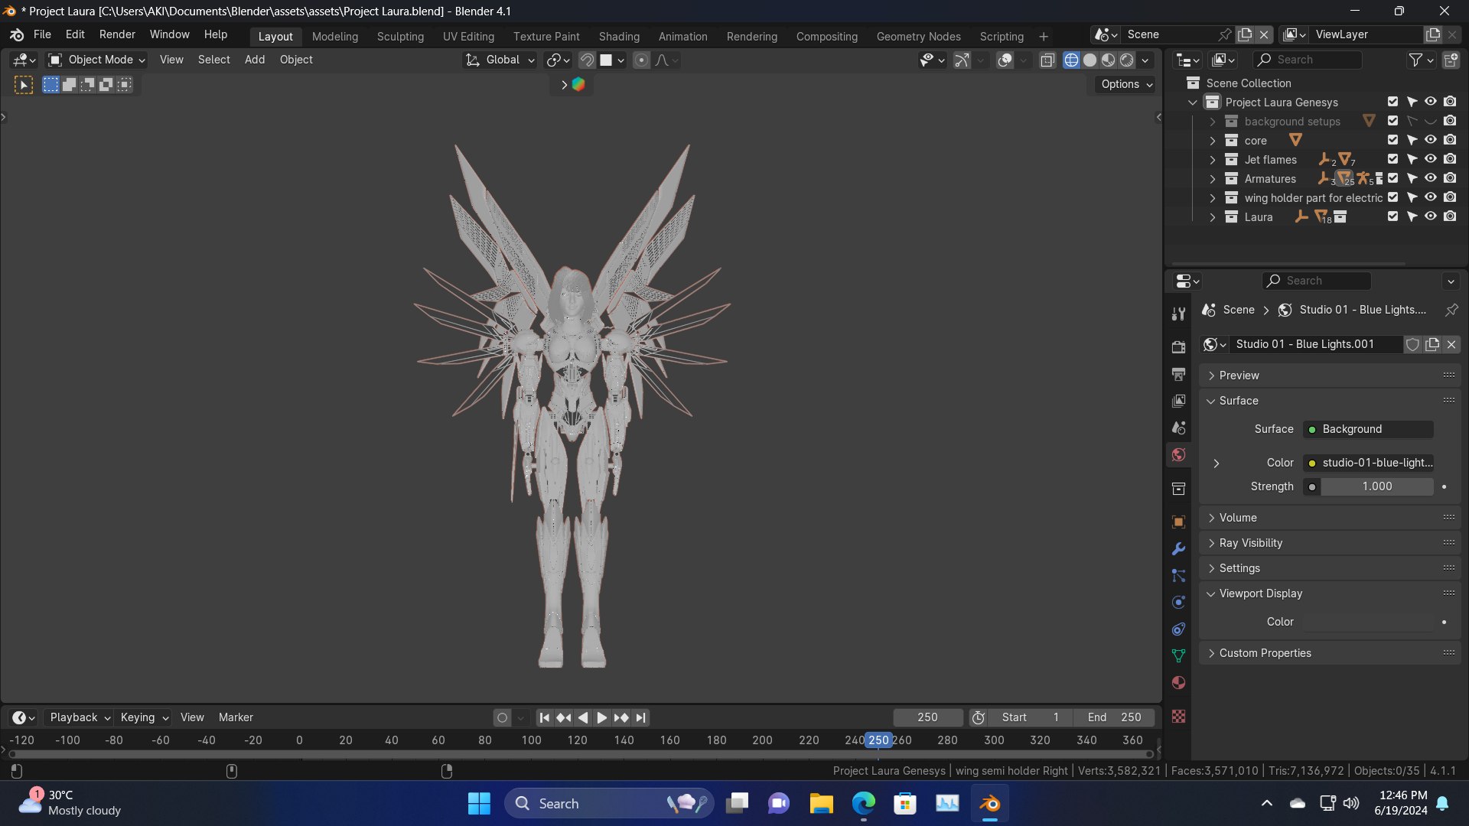Jump to the end frame
Viewport: 1469px width, 826px height.
(x=641, y=717)
